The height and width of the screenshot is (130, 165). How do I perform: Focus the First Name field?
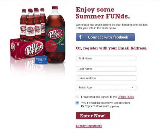click(106, 58)
